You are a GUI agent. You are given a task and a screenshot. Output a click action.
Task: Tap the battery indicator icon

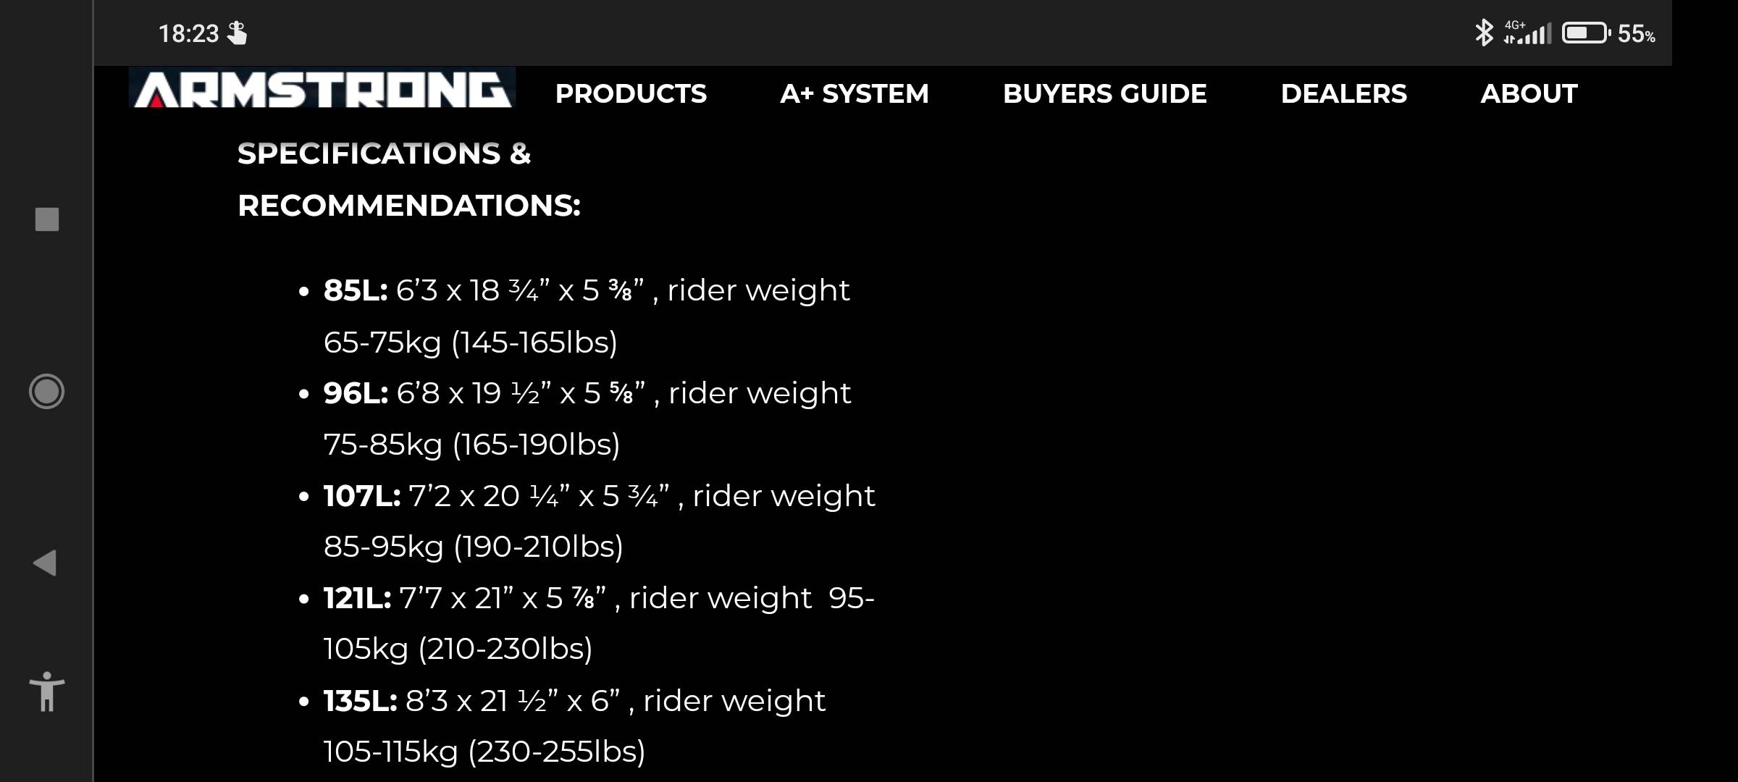(1585, 33)
